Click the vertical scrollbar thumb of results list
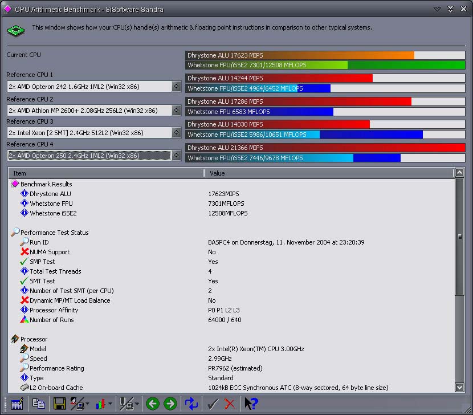 (459, 237)
